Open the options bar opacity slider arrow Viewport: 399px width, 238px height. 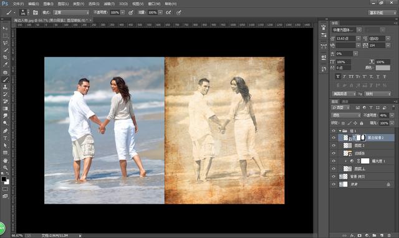coord(123,12)
